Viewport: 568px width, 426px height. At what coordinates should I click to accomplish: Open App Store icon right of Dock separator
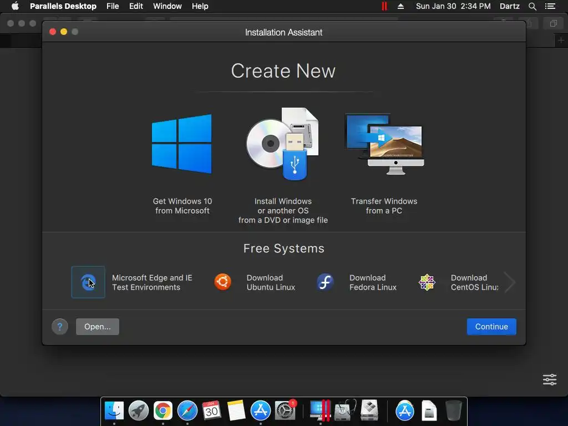404,410
